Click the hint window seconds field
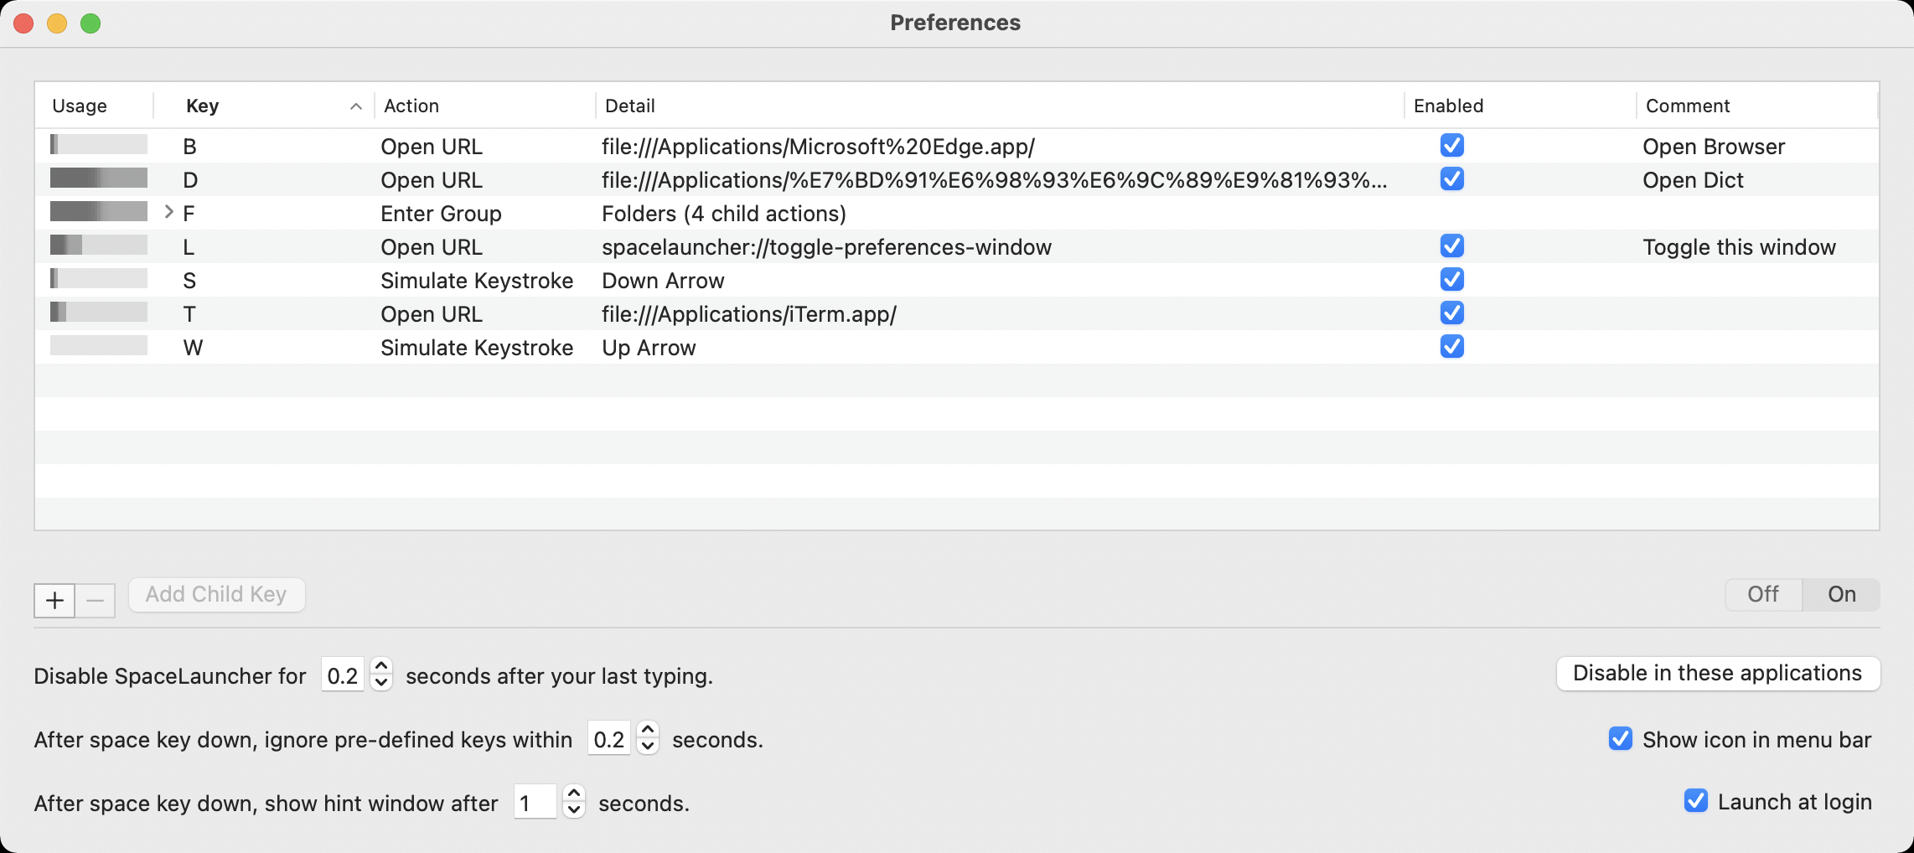 pos(535,802)
